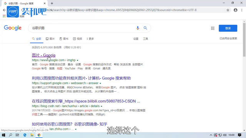
Task: Open 工具 search tools
Action: (145, 39)
